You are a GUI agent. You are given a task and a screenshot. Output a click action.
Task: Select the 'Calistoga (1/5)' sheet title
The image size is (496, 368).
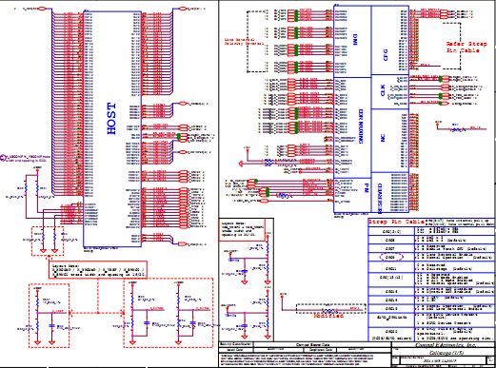tap(446, 353)
